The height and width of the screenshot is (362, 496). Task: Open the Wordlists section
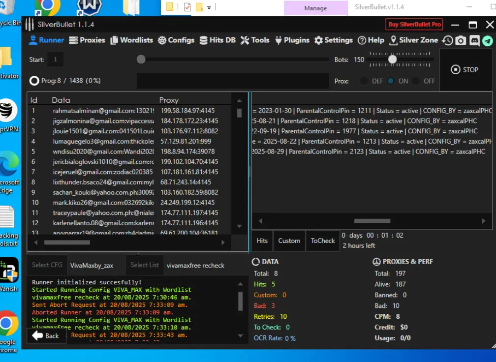[x=131, y=40]
